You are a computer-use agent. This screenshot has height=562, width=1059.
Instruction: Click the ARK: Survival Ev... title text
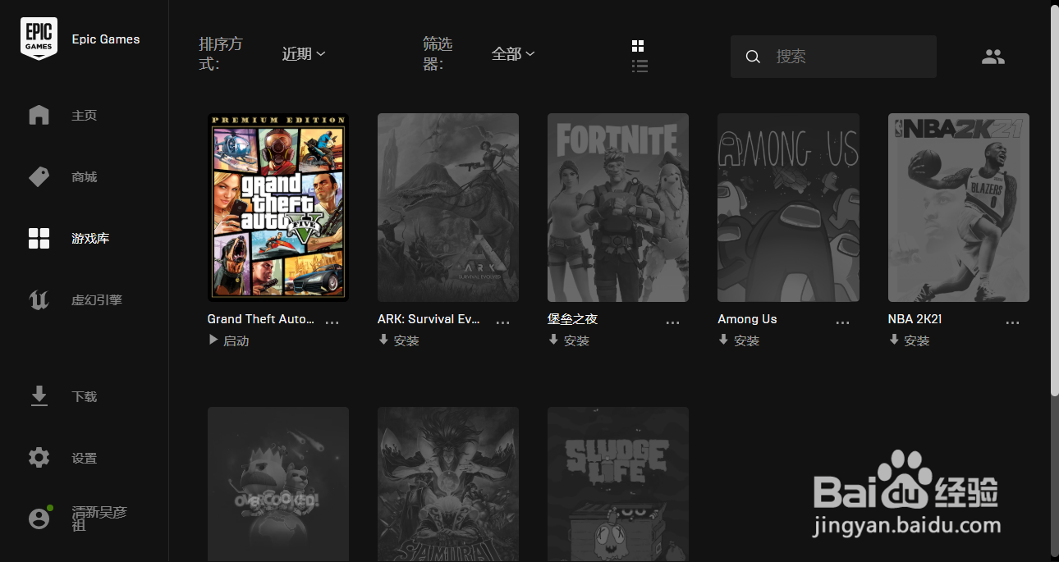[x=429, y=319]
